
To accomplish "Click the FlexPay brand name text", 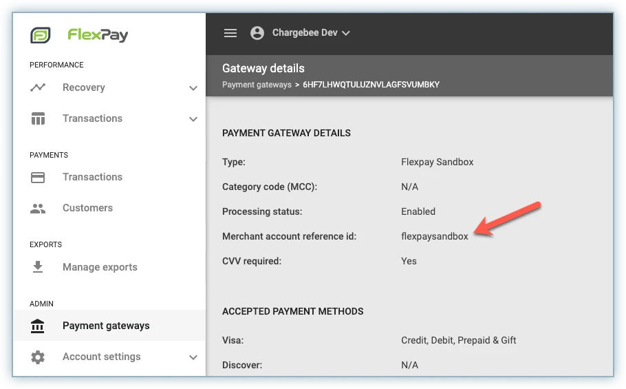I will click(98, 35).
